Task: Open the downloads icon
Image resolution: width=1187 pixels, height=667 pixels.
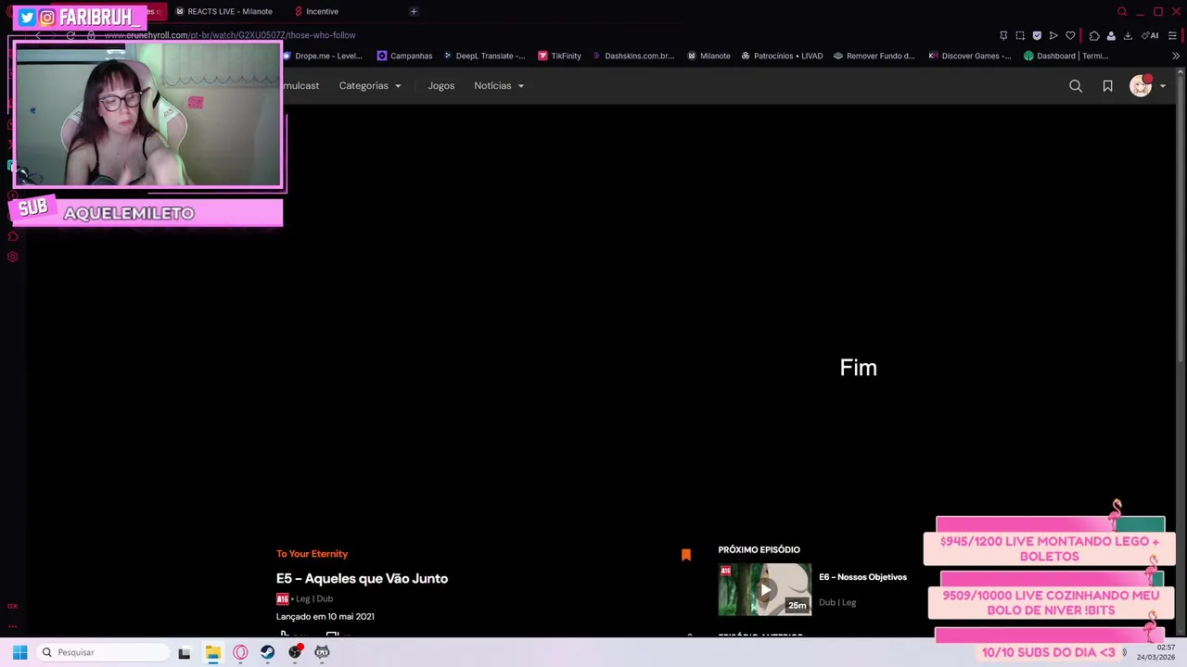Action: pos(1128,35)
